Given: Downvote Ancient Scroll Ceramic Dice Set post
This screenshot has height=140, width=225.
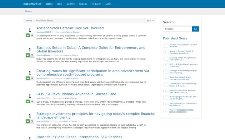Looking at the screenshot, I should click(32, 35).
